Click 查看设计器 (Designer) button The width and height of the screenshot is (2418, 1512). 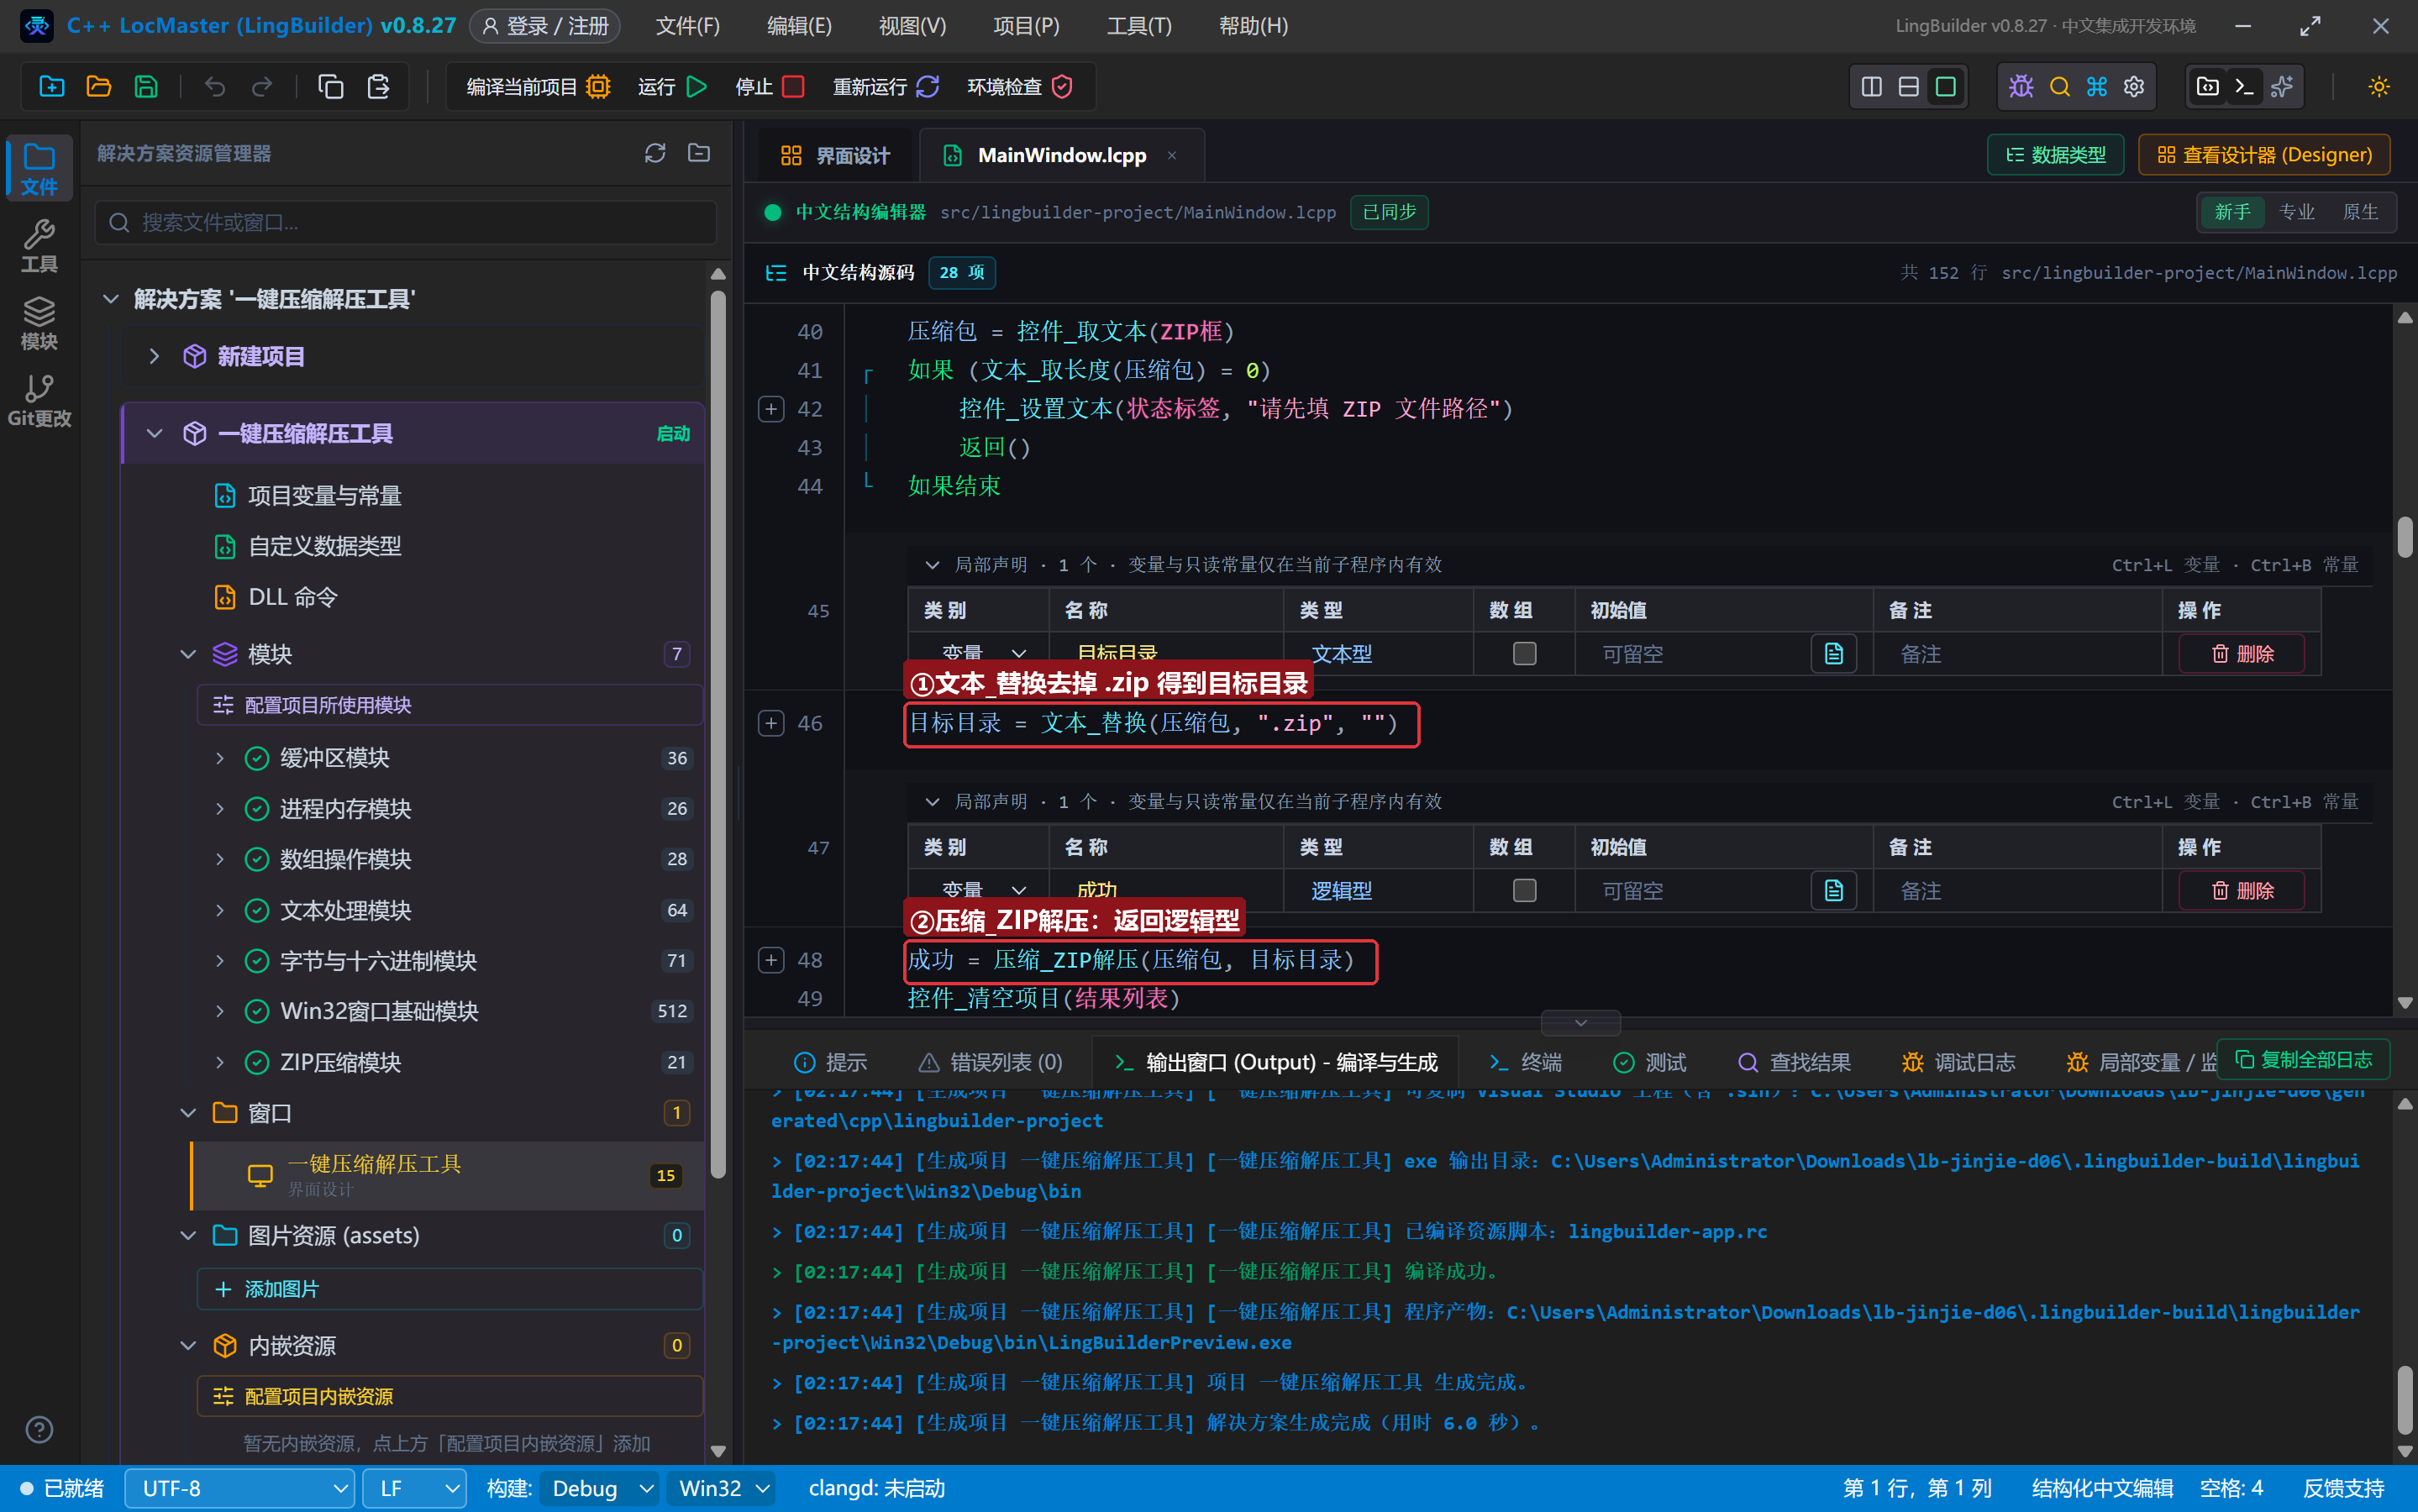coord(2264,155)
